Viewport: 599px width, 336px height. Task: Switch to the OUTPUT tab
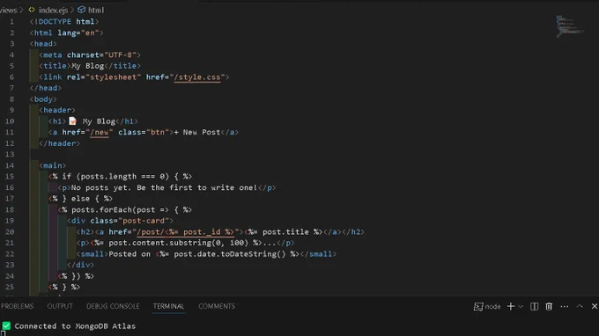click(x=60, y=306)
